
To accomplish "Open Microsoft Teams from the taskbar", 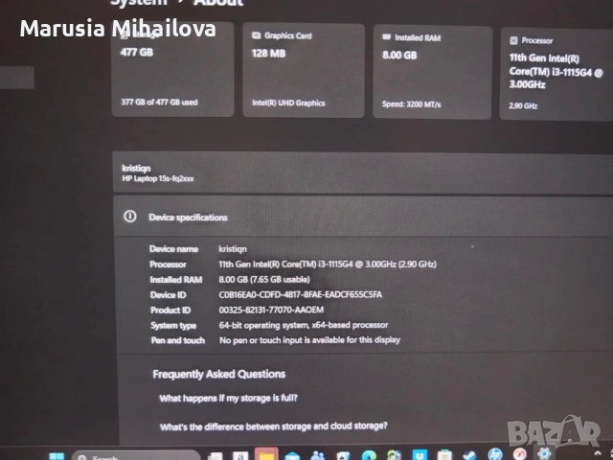I will 317,456.
